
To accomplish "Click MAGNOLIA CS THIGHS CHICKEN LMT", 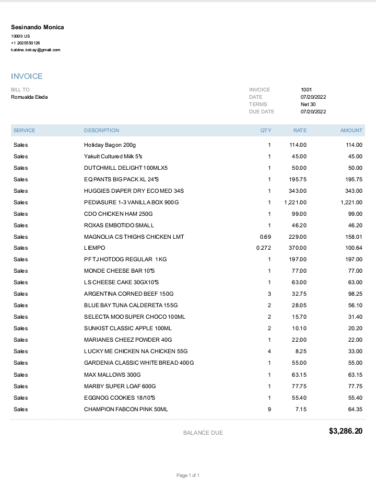I will click(x=134, y=237).
